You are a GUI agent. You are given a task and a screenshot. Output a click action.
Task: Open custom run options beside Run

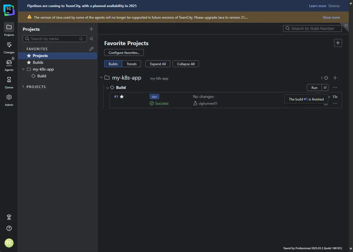(x=325, y=87)
